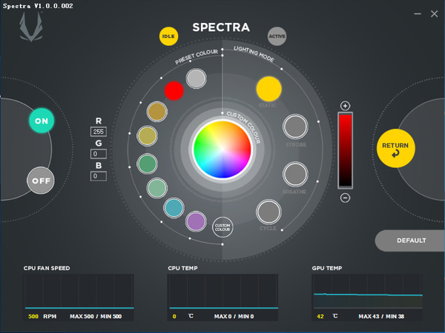Viewport: 445px width, 333px height.
Task: Click the ZOTAC logo icon
Action: click(x=31, y=27)
